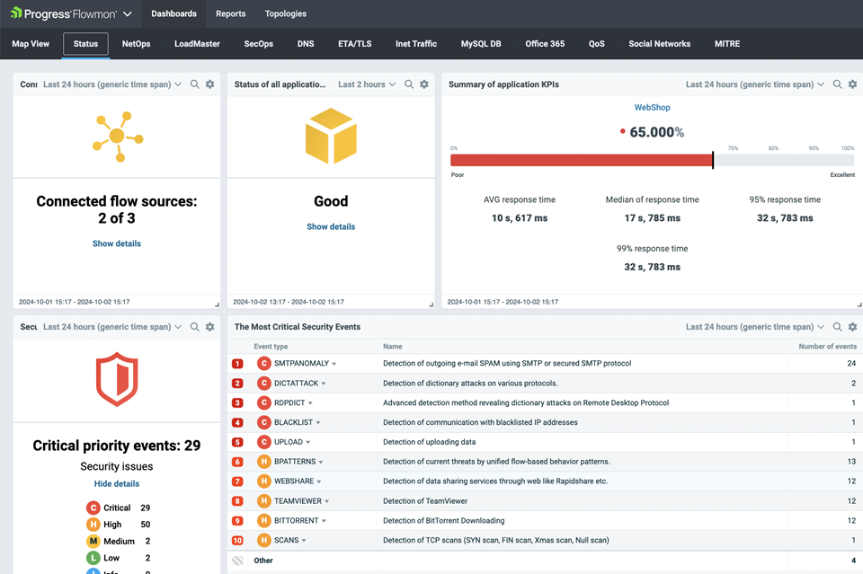
Task: Click the Critical severity badge in legend
Action: click(93, 508)
